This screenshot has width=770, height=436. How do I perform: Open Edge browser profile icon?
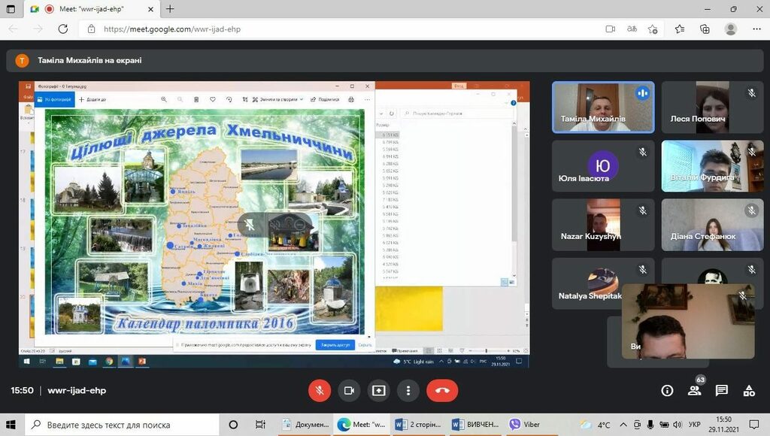730,29
